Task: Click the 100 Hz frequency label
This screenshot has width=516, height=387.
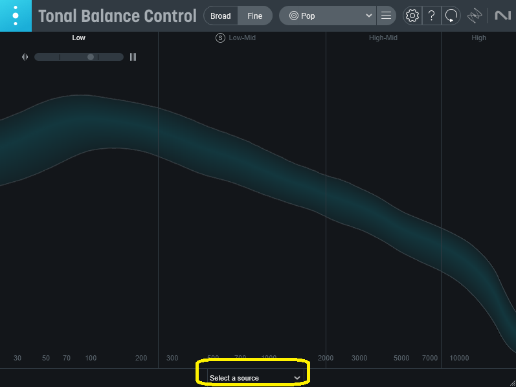Action: [x=91, y=358]
